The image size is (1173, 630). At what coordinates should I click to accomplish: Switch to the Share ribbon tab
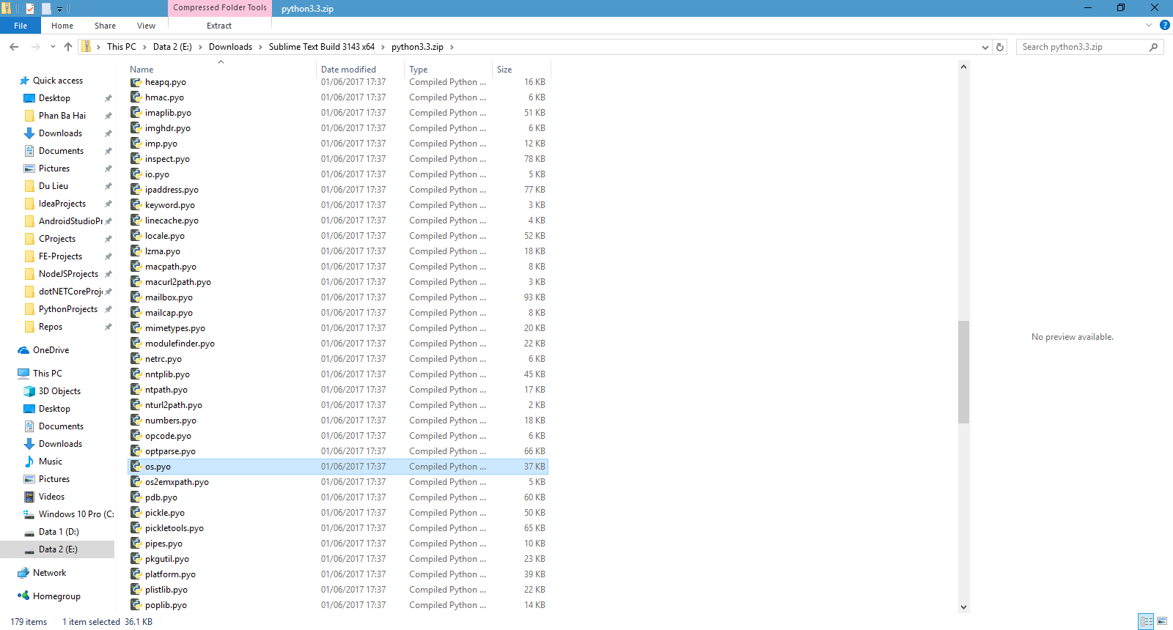coord(105,26)
